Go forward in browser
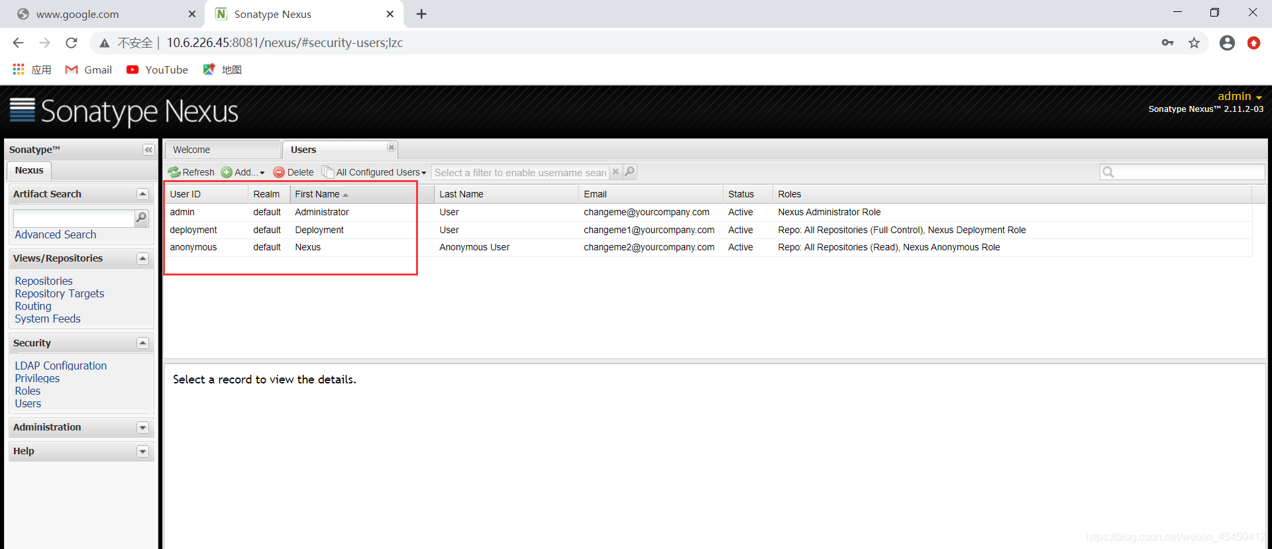The width and height of the screenshot is (1272, 549). tap(44, 42)
